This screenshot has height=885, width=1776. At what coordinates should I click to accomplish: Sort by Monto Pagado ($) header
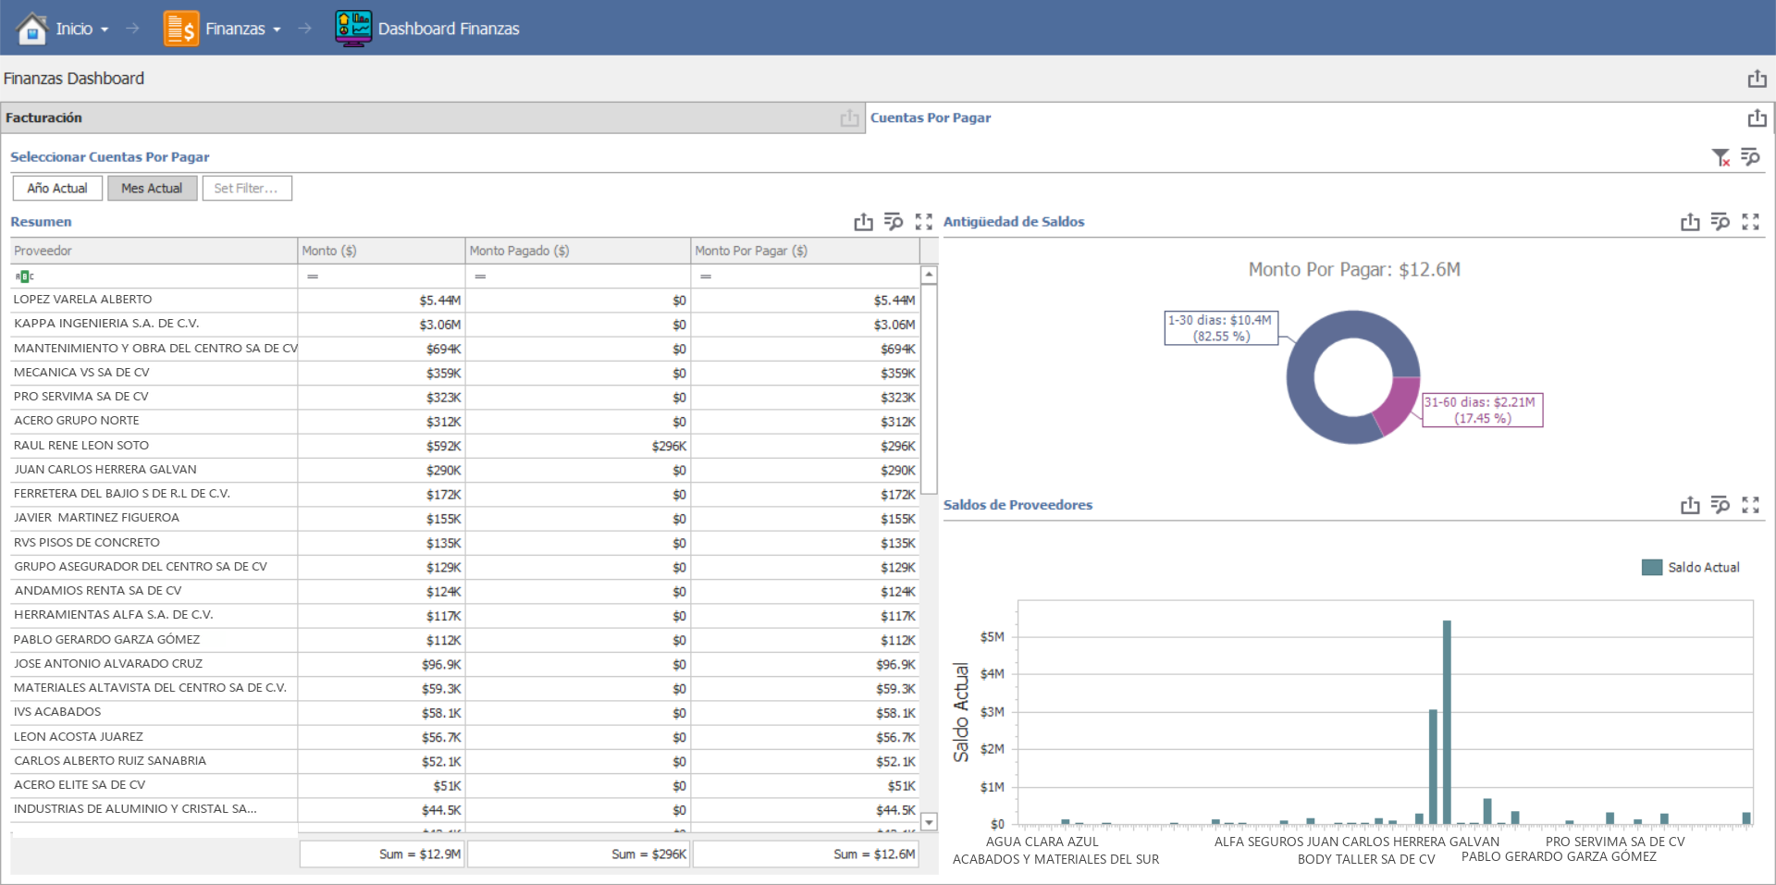(x=578, y=251)
